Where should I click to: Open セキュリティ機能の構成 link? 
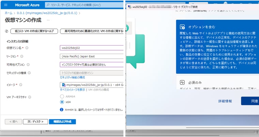(x=72, y=77)
